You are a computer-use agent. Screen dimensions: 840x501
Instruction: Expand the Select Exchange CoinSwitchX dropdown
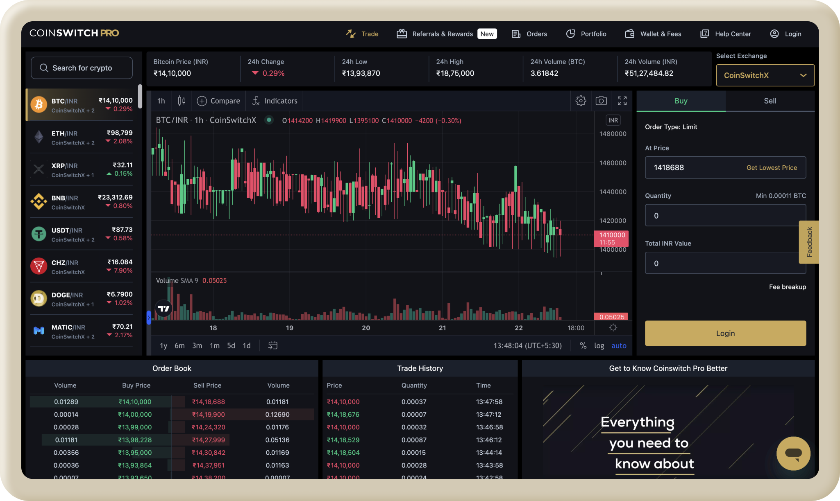pos(765,75)
